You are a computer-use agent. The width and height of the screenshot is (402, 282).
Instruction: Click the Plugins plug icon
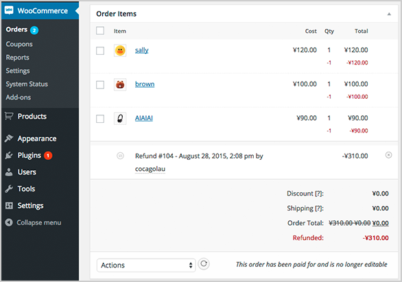[x=9, y=155]
